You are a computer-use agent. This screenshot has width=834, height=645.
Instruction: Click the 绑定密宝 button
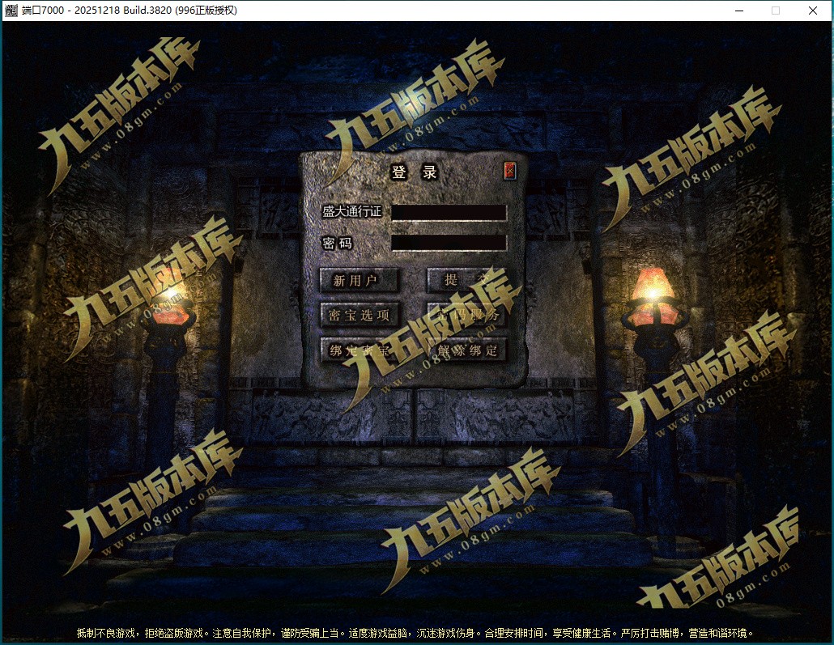359,350
